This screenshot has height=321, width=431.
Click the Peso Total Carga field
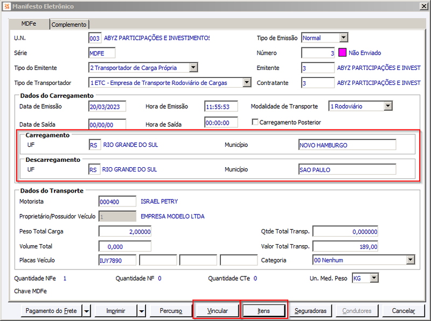[125, 231]
